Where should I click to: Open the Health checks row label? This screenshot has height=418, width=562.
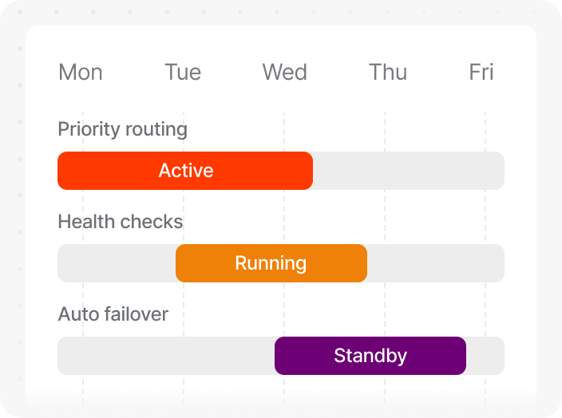pyautogui.click(x=121, y=222)
